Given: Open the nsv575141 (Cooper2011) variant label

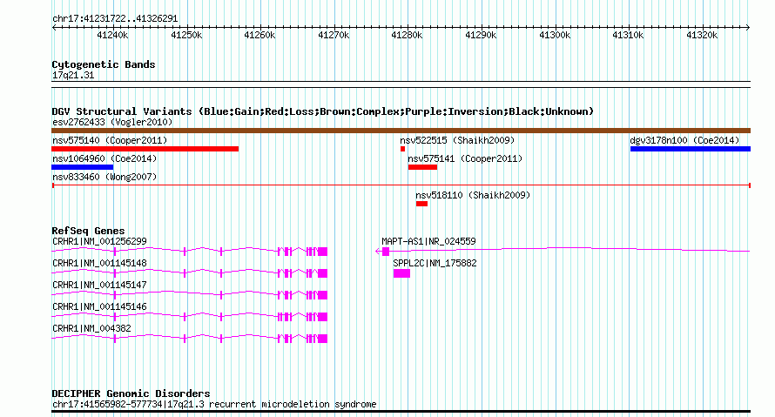Looking at the screenshot, I should (465, 158).
